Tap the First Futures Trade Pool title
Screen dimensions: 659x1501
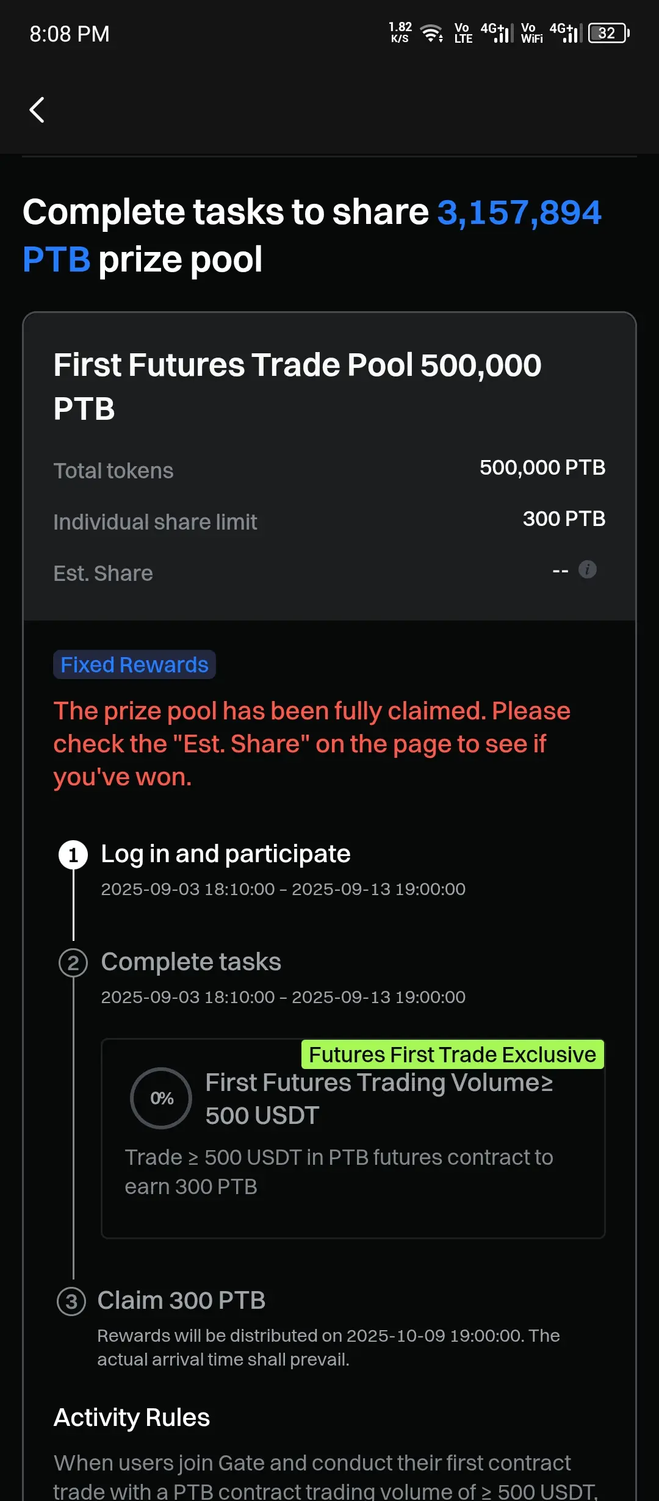[297, 386]
